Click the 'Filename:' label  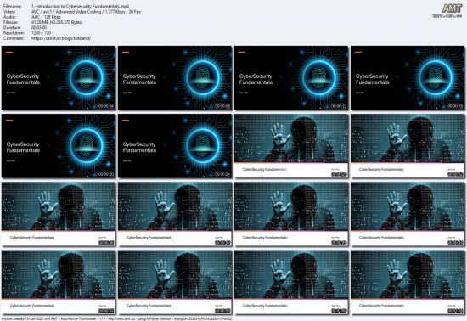click(x=13, y=6)
